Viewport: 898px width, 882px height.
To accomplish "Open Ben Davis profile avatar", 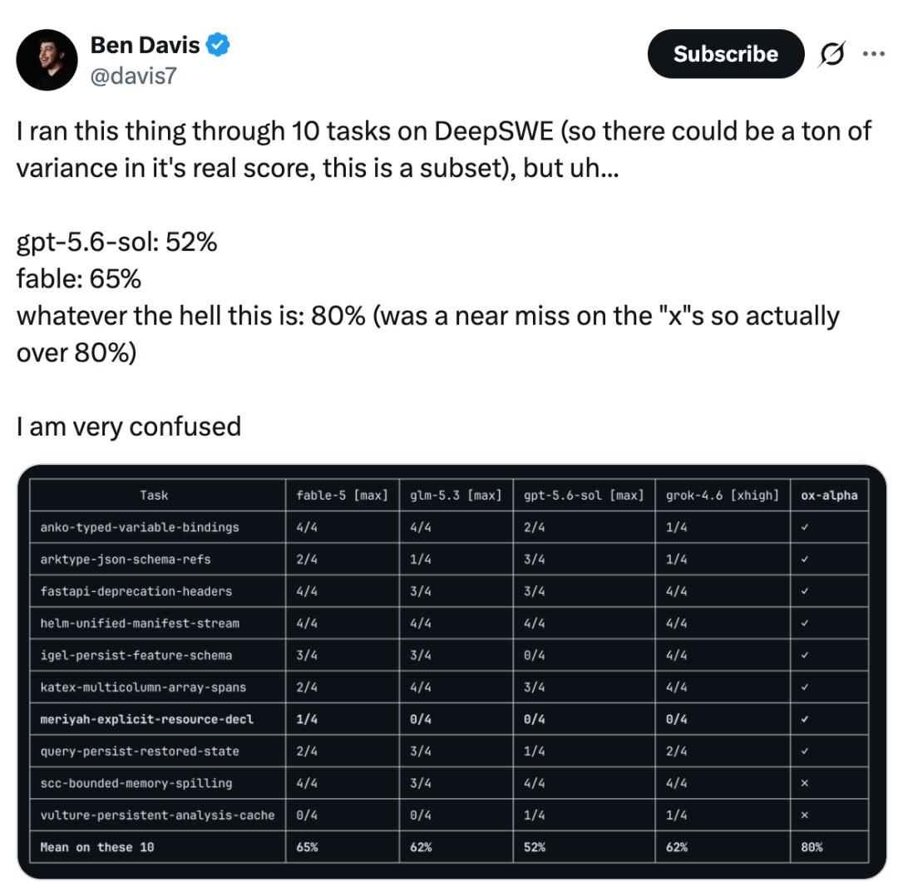I will (x=47, y=60).
